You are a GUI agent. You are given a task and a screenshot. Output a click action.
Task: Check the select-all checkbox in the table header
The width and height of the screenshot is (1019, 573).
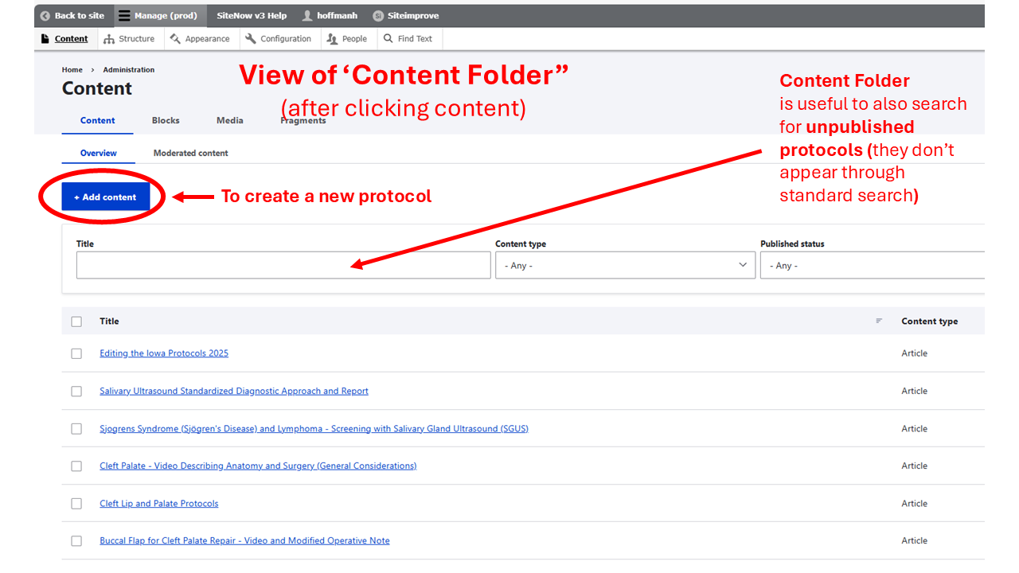click(x=76, y=321)
